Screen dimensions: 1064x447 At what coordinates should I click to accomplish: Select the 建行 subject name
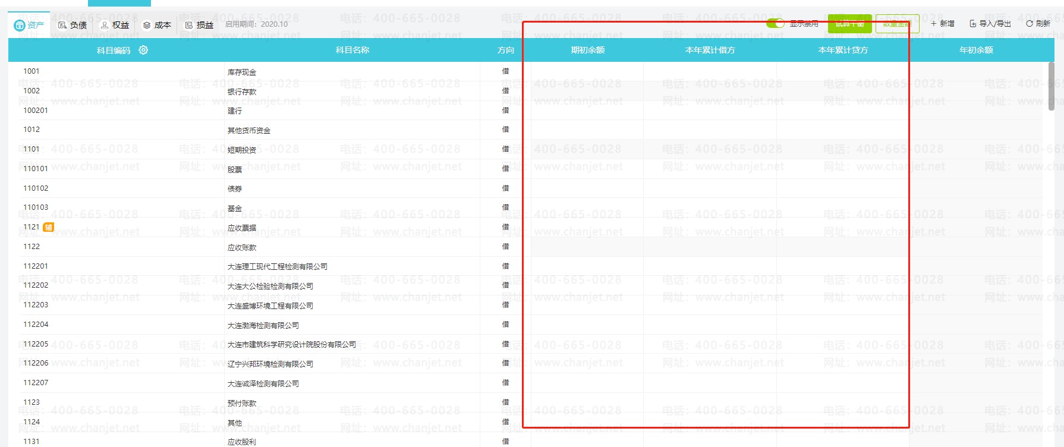click(235, 111)
